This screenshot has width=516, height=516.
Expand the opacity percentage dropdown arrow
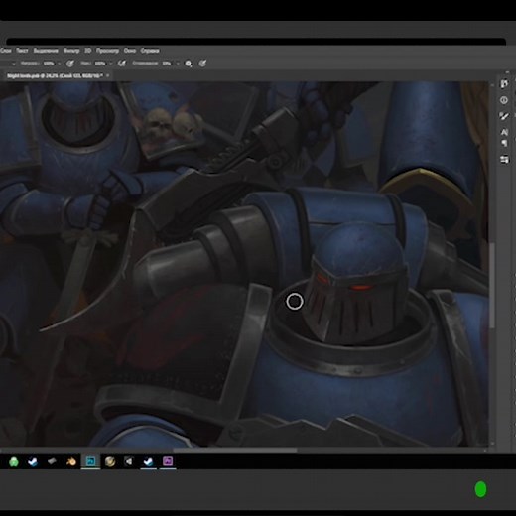[60, 64]
